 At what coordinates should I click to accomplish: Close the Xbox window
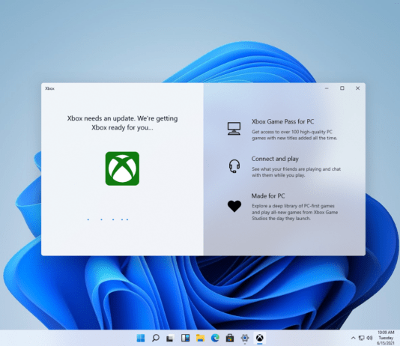coord(357,88)
